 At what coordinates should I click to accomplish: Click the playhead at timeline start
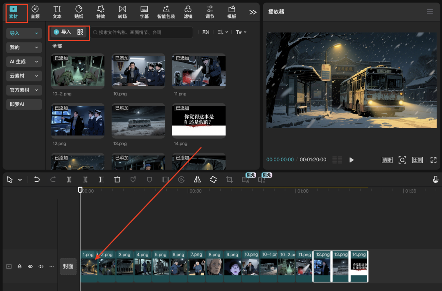[x=80, y=190]
